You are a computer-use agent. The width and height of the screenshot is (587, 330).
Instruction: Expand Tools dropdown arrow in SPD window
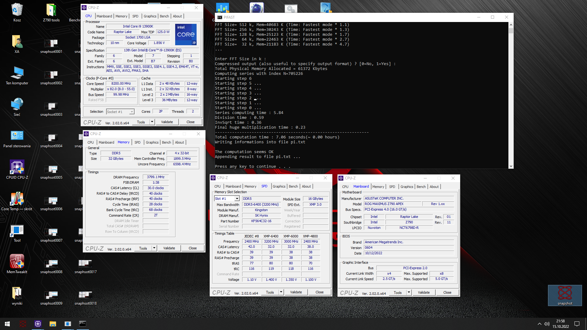click(281, 292)
